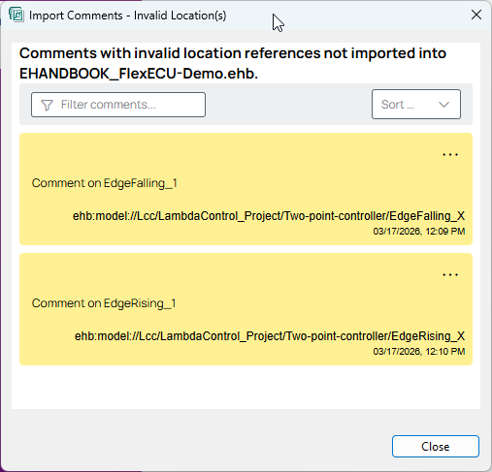This screenshot has width=492, height=472.
Task: Click the EdgeRising_X model location path
Action: tap(270, 336)
